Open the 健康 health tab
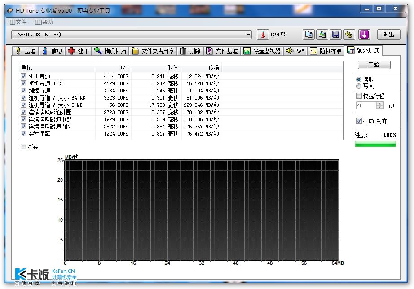Image resolution: width=414 pixels, height=289 pixels. click(x=79, y=51)
